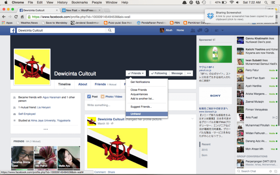Choose Close Friends list option
Screen dimensions: 280x175
139,90
